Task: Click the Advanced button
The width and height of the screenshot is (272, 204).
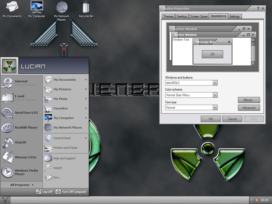Action: pyautogui.click(x=249, y=108)
